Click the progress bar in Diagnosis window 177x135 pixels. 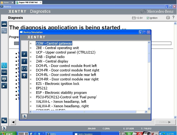[92, 43]
